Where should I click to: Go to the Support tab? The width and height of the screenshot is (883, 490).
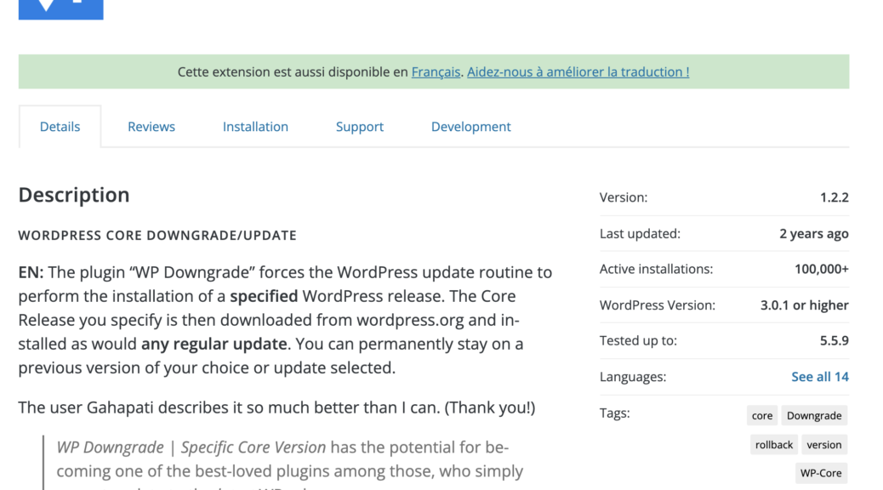(359, 127)
